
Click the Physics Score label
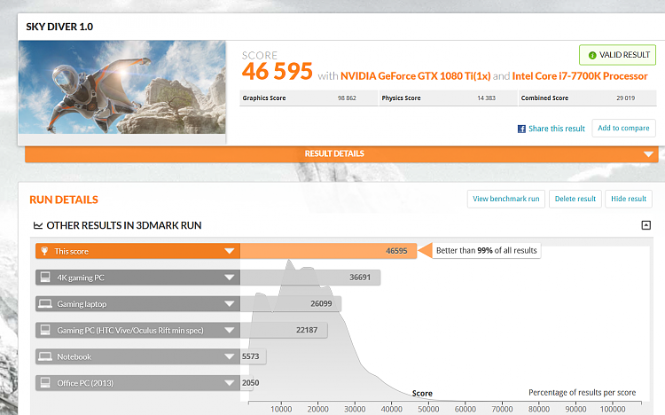point(401,98)
